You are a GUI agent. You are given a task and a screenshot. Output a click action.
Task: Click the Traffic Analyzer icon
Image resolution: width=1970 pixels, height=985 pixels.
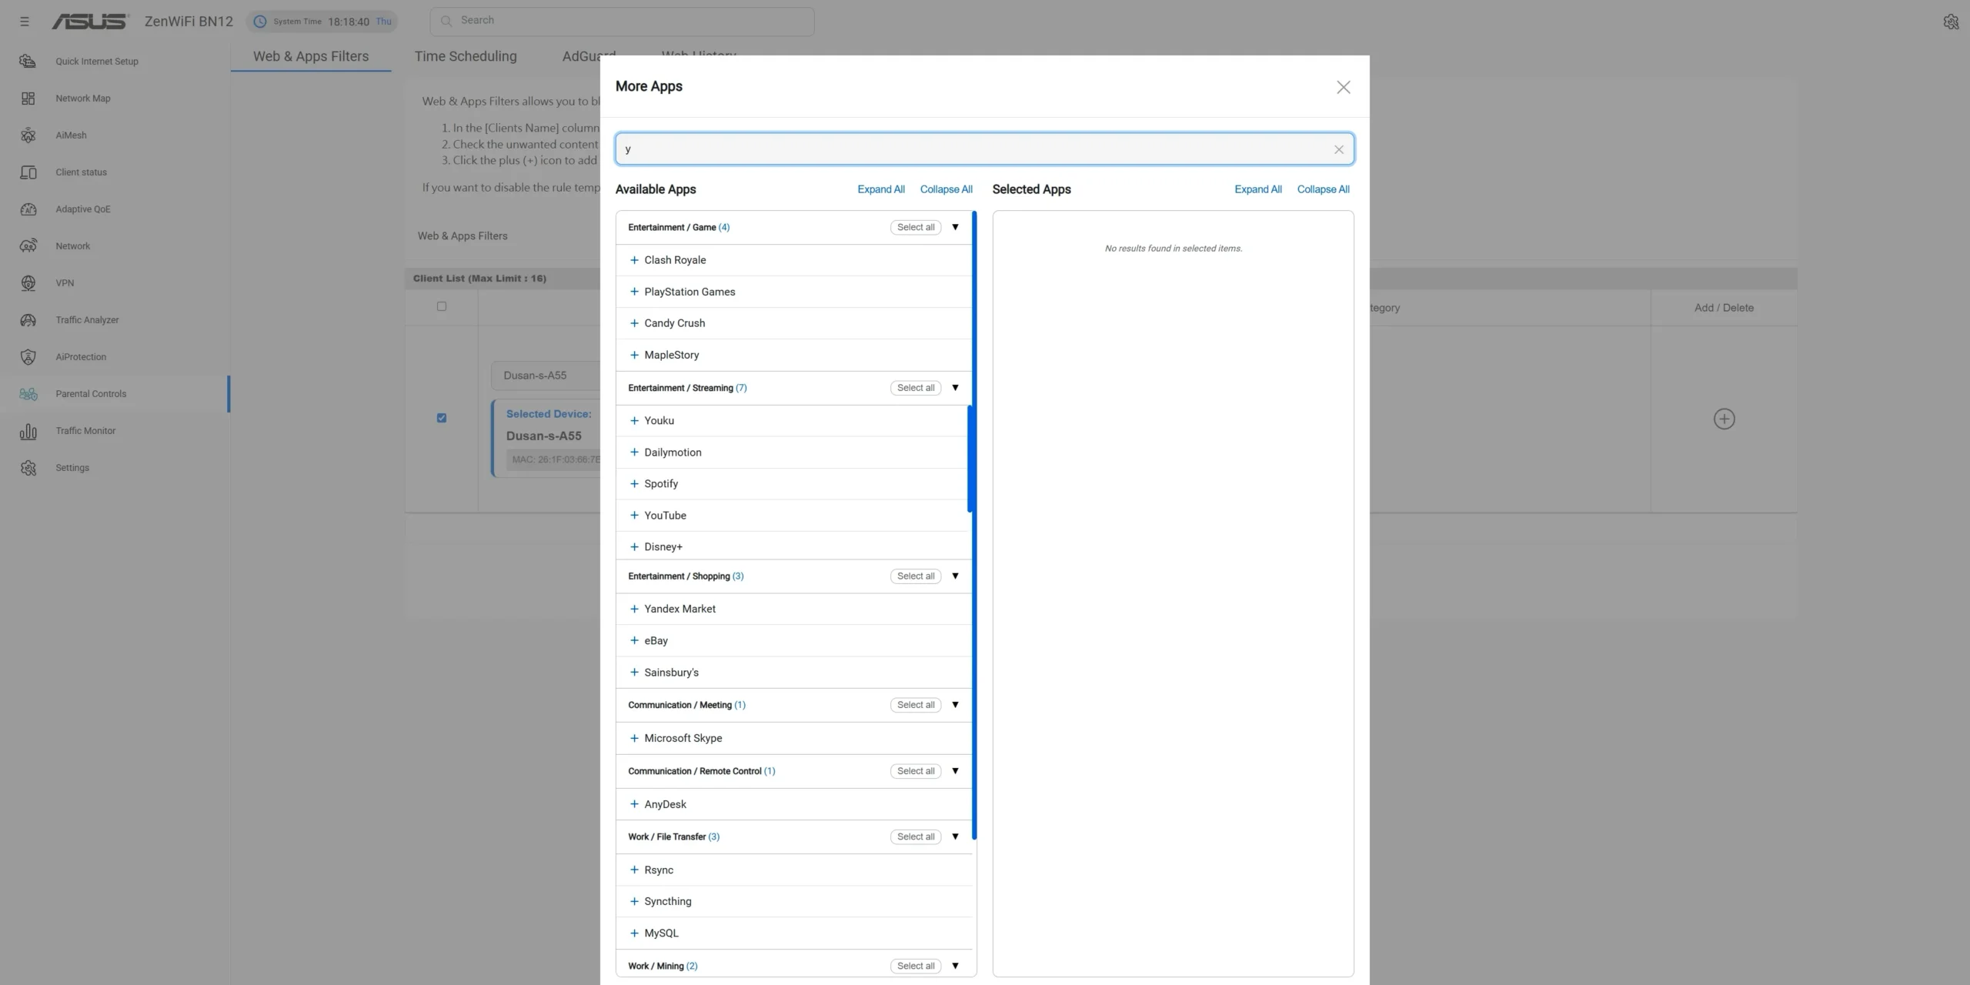pos(28,320)
